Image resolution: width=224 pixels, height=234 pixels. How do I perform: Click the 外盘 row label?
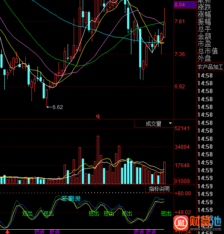[x=204, y=58]
